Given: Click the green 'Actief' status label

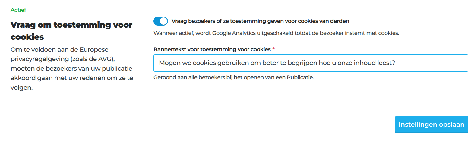Looking at the screenshot, I should point(18,10).
